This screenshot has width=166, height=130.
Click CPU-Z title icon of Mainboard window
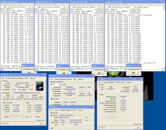point(50,107)
